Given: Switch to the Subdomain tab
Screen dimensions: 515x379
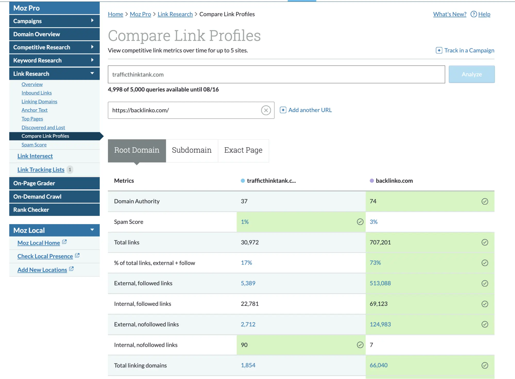Looking at the screenshot, I should click(x=192, y=150).
